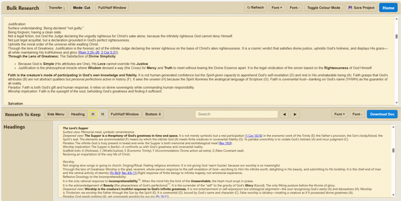Viewport: 401px width, 201px height.
Task: Go to next search result arrow
Action: (x=295, y=114)
